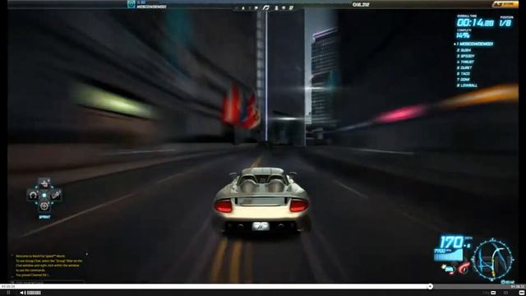Activate the right powerup slot on the D-pad

56,195
